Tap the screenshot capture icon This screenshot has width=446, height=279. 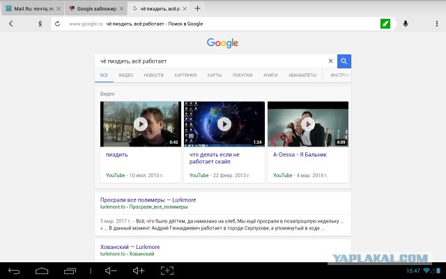coord(167,271)
